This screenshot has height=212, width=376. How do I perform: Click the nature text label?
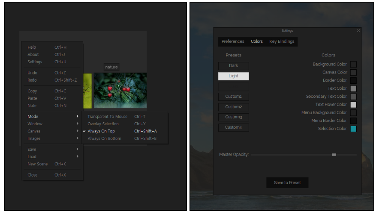[x=111, y=67]
